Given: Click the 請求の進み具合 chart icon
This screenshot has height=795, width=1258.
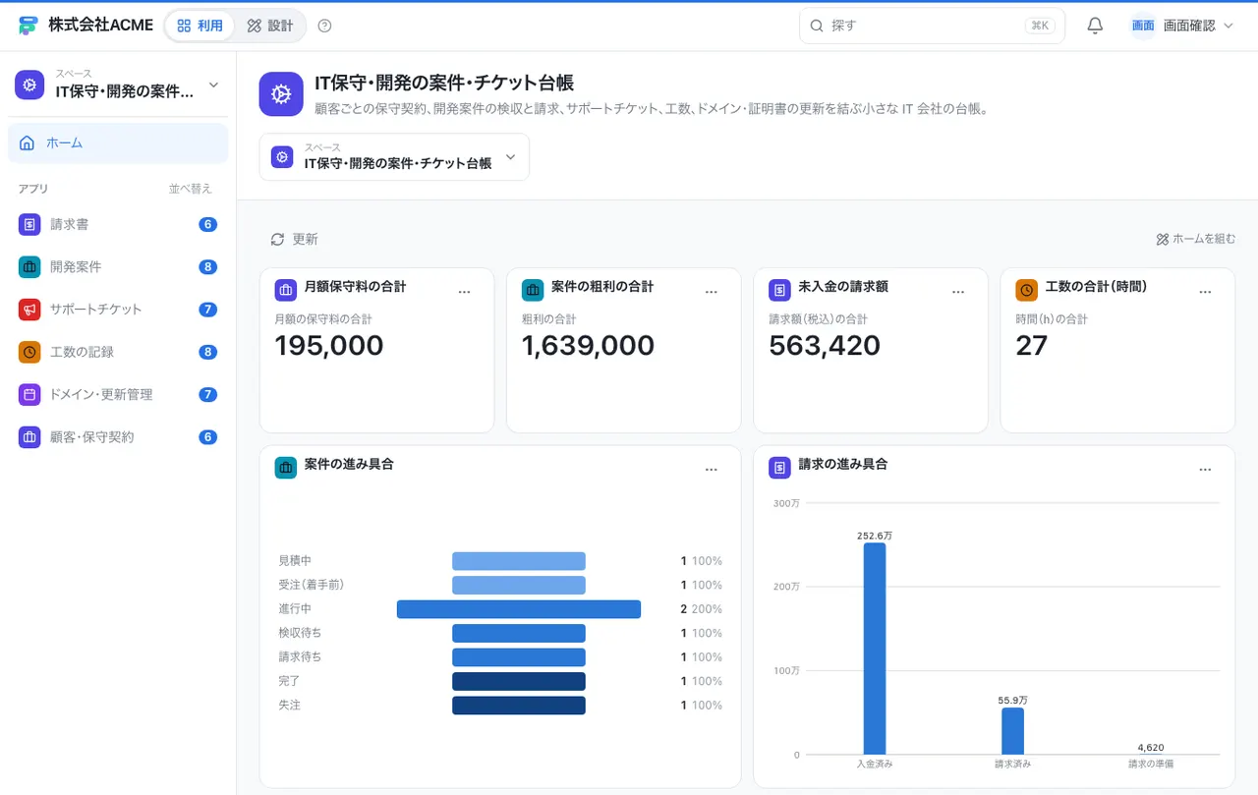Looking at the screenshot, I should click(779, 468).
